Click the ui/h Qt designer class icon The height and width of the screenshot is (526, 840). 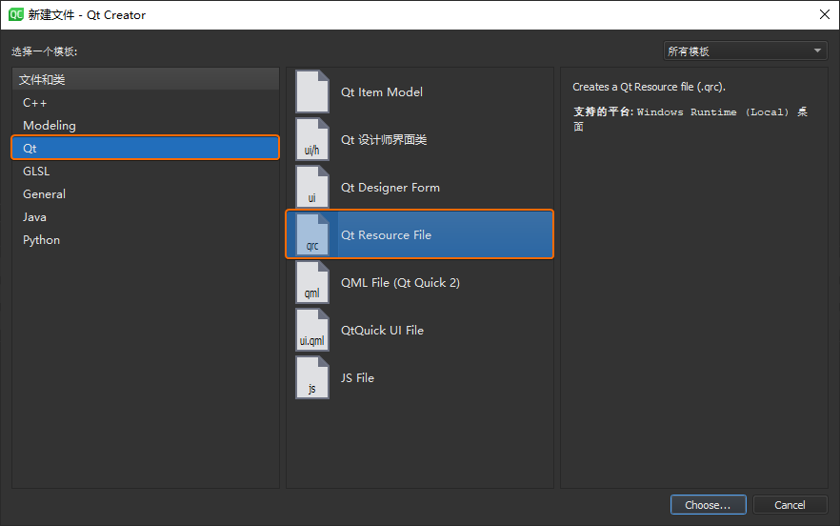(312, 139)
